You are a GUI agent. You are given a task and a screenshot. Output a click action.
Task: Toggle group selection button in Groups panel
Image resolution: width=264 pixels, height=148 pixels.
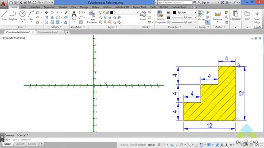[x=208, y=22]
